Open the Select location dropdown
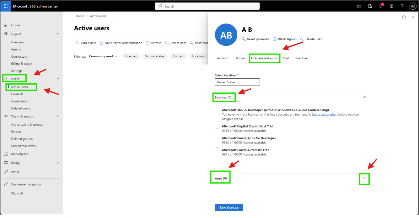 click(x=237, y=82)
